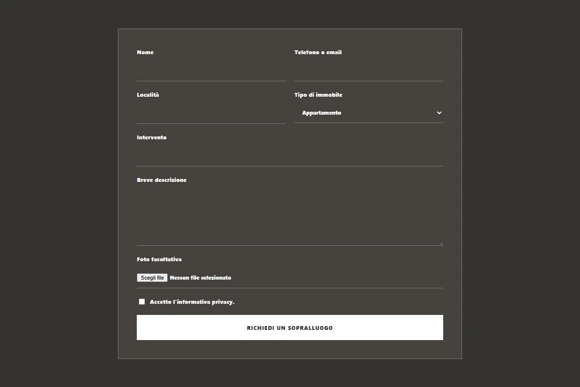580x387 pixels.
Task: Tick the privacy acceptance checkbox
Action: [142, 301]
